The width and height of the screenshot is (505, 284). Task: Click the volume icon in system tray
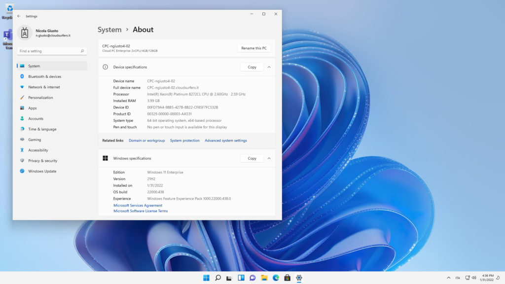pyautogui.click(x=474, y=278)
